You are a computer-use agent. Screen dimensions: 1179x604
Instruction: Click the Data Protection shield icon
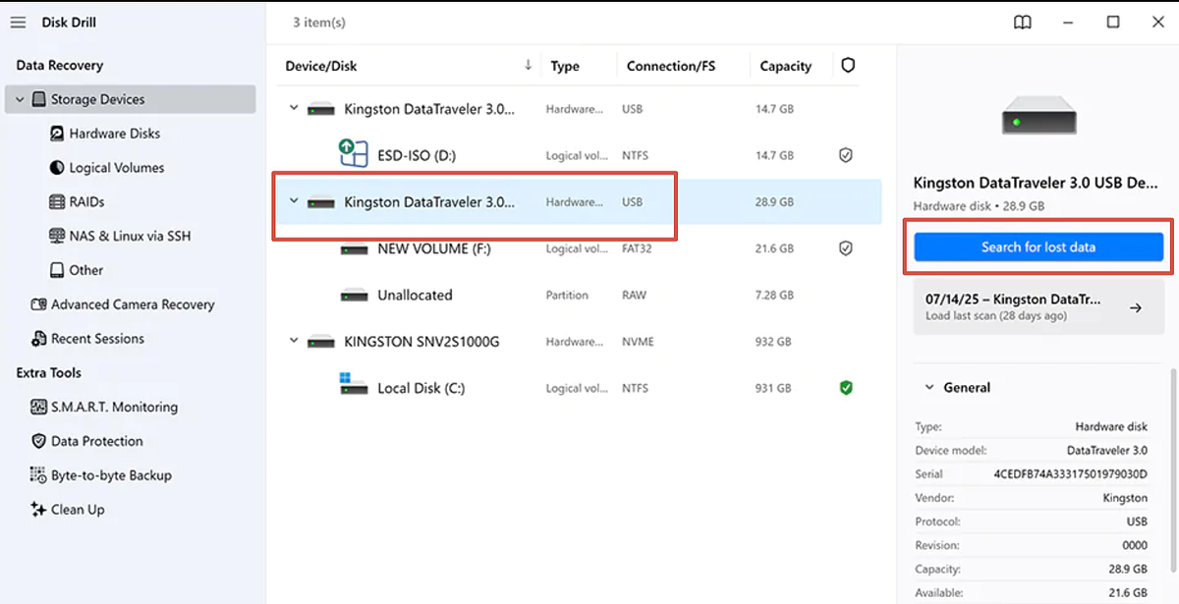click(39, 441)
